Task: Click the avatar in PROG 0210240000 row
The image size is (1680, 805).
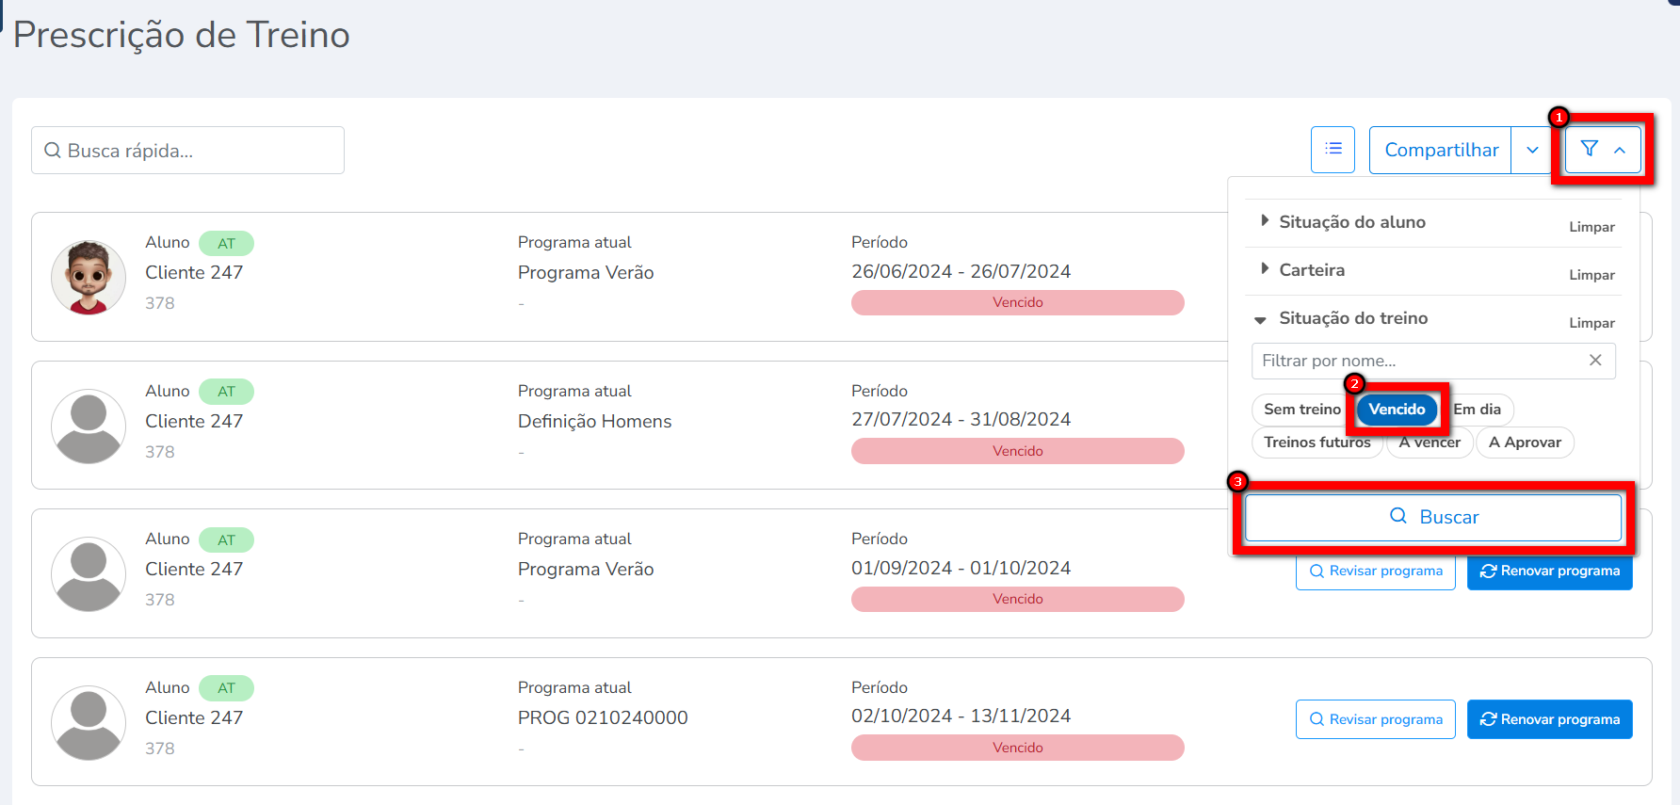Action: 89,722
